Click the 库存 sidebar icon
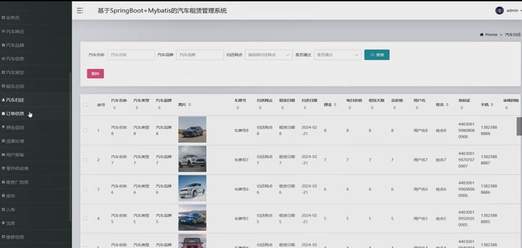The image size is (522, 248). pos(4,196)
